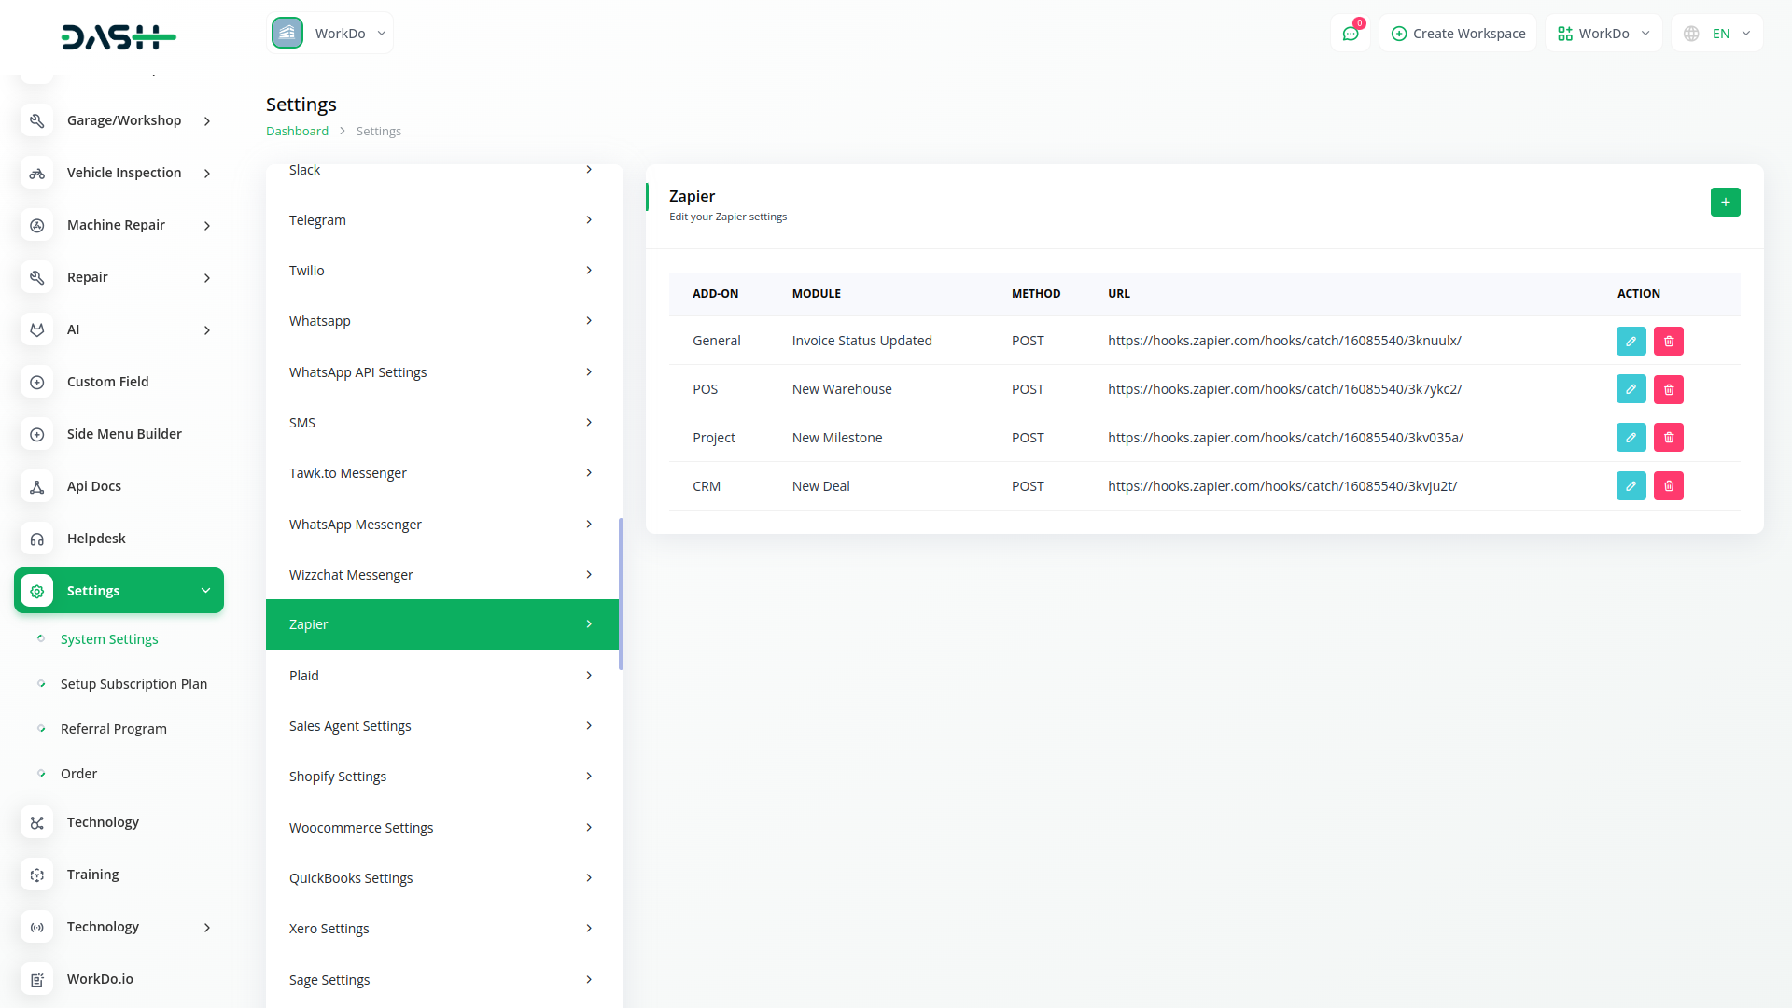Click the WorkDo workspace avatar icon
The height and width of the screenshot is (1008, 1792).
click(x=287, y=33)
